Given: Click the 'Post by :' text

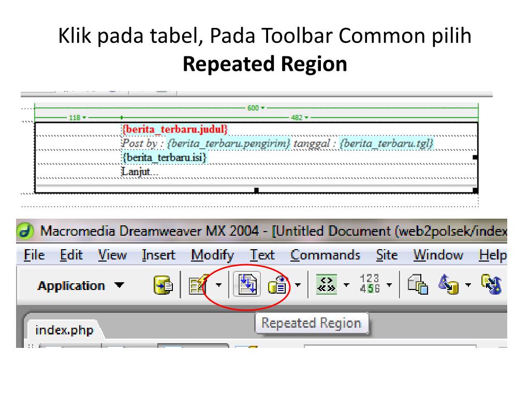Looking at the screenshot, I should [x=143, y=144].
